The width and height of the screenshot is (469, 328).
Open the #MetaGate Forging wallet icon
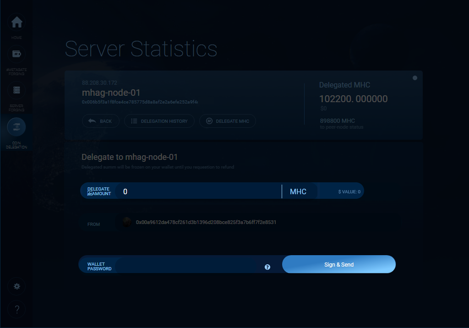(17, 54)
